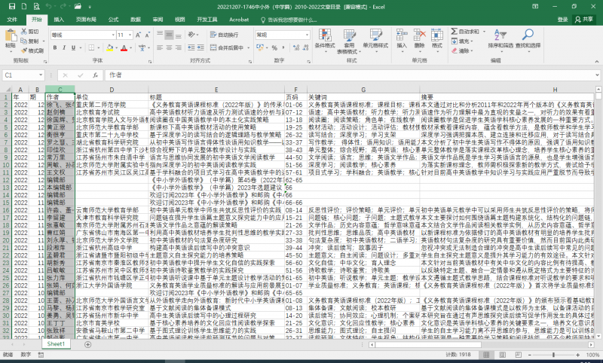
Task: Expand the formula bar
Action: tap(597, 75)
